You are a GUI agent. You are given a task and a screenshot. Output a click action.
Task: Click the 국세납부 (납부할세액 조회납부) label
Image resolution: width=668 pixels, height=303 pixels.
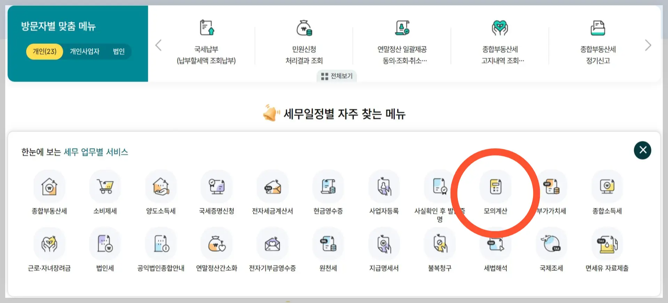click(206, 55)
